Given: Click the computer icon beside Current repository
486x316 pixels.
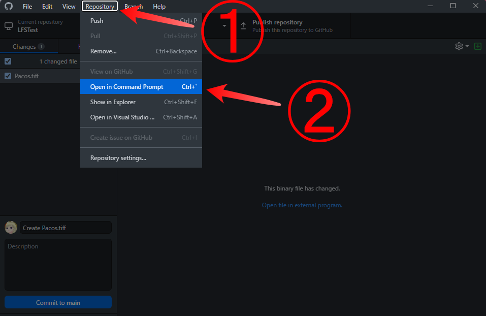Looking at the screenshot, I should point(8,25).
